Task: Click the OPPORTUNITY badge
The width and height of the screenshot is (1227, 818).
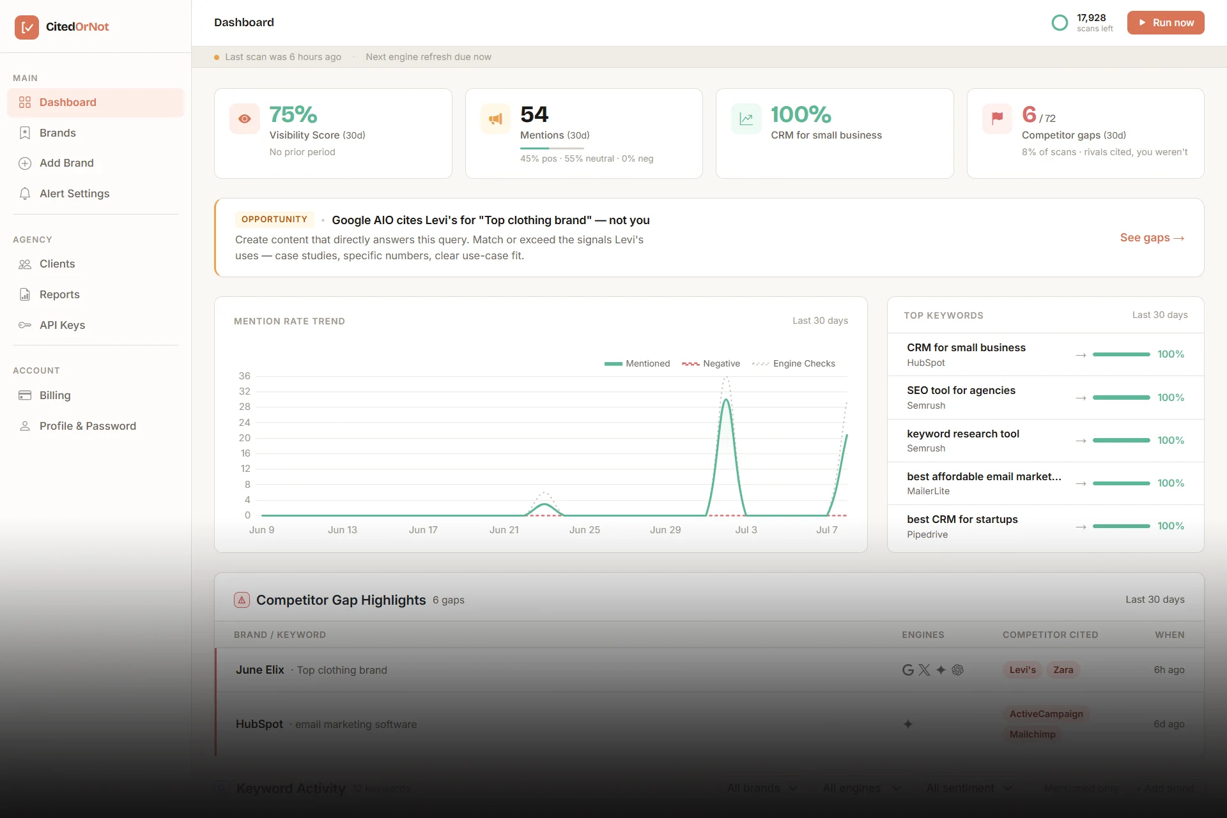Action: tap(275, 219)
